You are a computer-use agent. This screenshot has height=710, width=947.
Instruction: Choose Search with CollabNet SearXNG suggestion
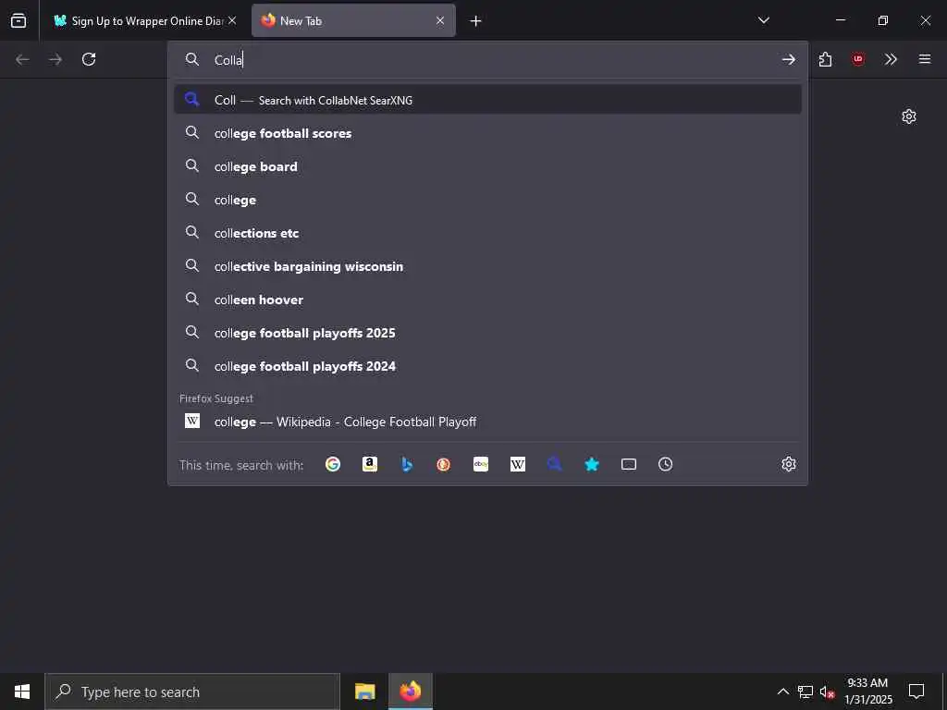click(488, 100)
